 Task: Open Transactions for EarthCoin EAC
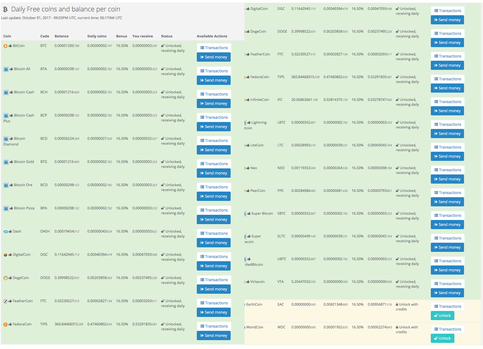[447, 306]
